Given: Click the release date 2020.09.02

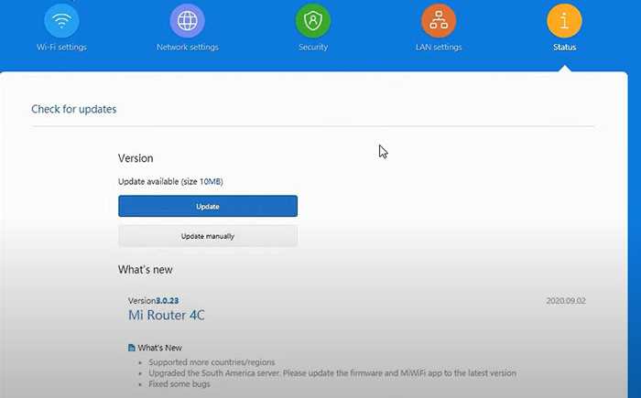Looking at the screenshot, I should point(566,301).
